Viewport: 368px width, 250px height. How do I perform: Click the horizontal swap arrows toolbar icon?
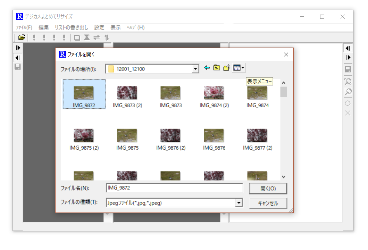tap(97, 37)
